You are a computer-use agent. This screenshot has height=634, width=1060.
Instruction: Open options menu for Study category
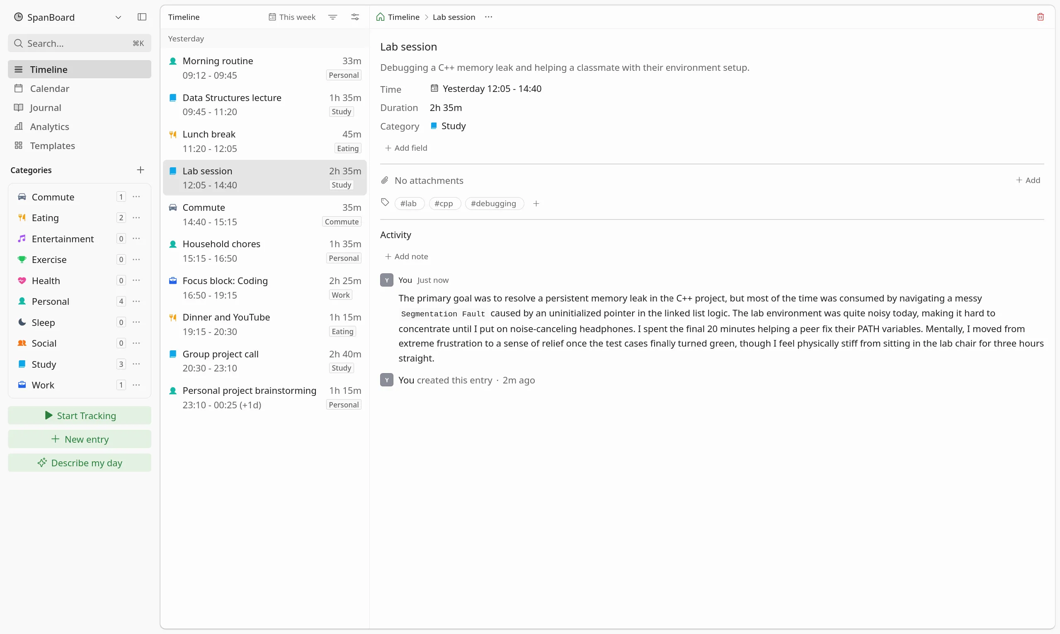click(x=136, y=364)
